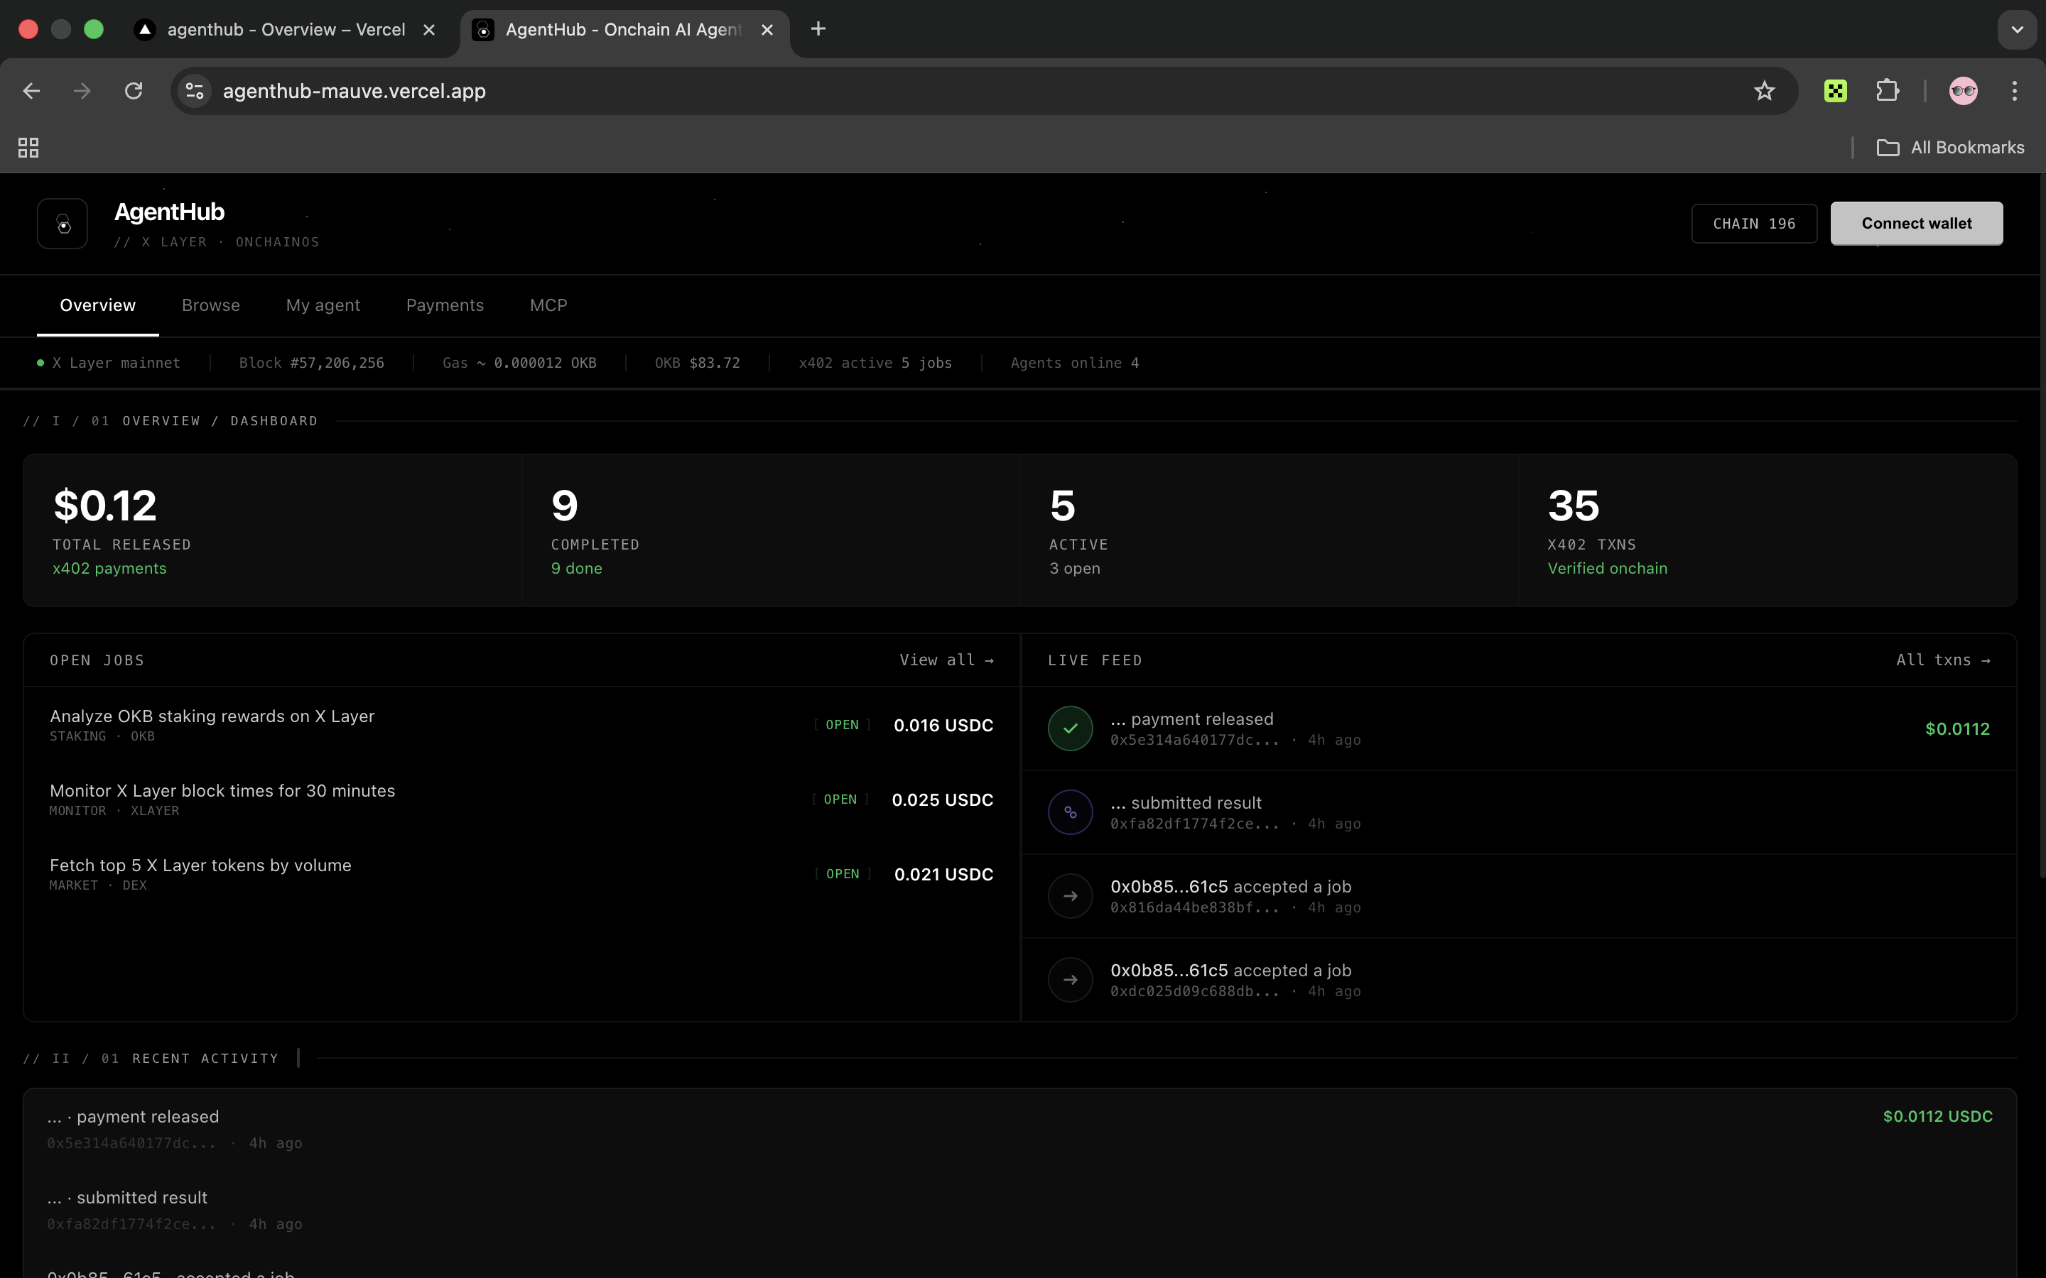Click the green checkmark beside payment released
The height and width of the screenshot is (1278, 2046).
click(1069, 728)
